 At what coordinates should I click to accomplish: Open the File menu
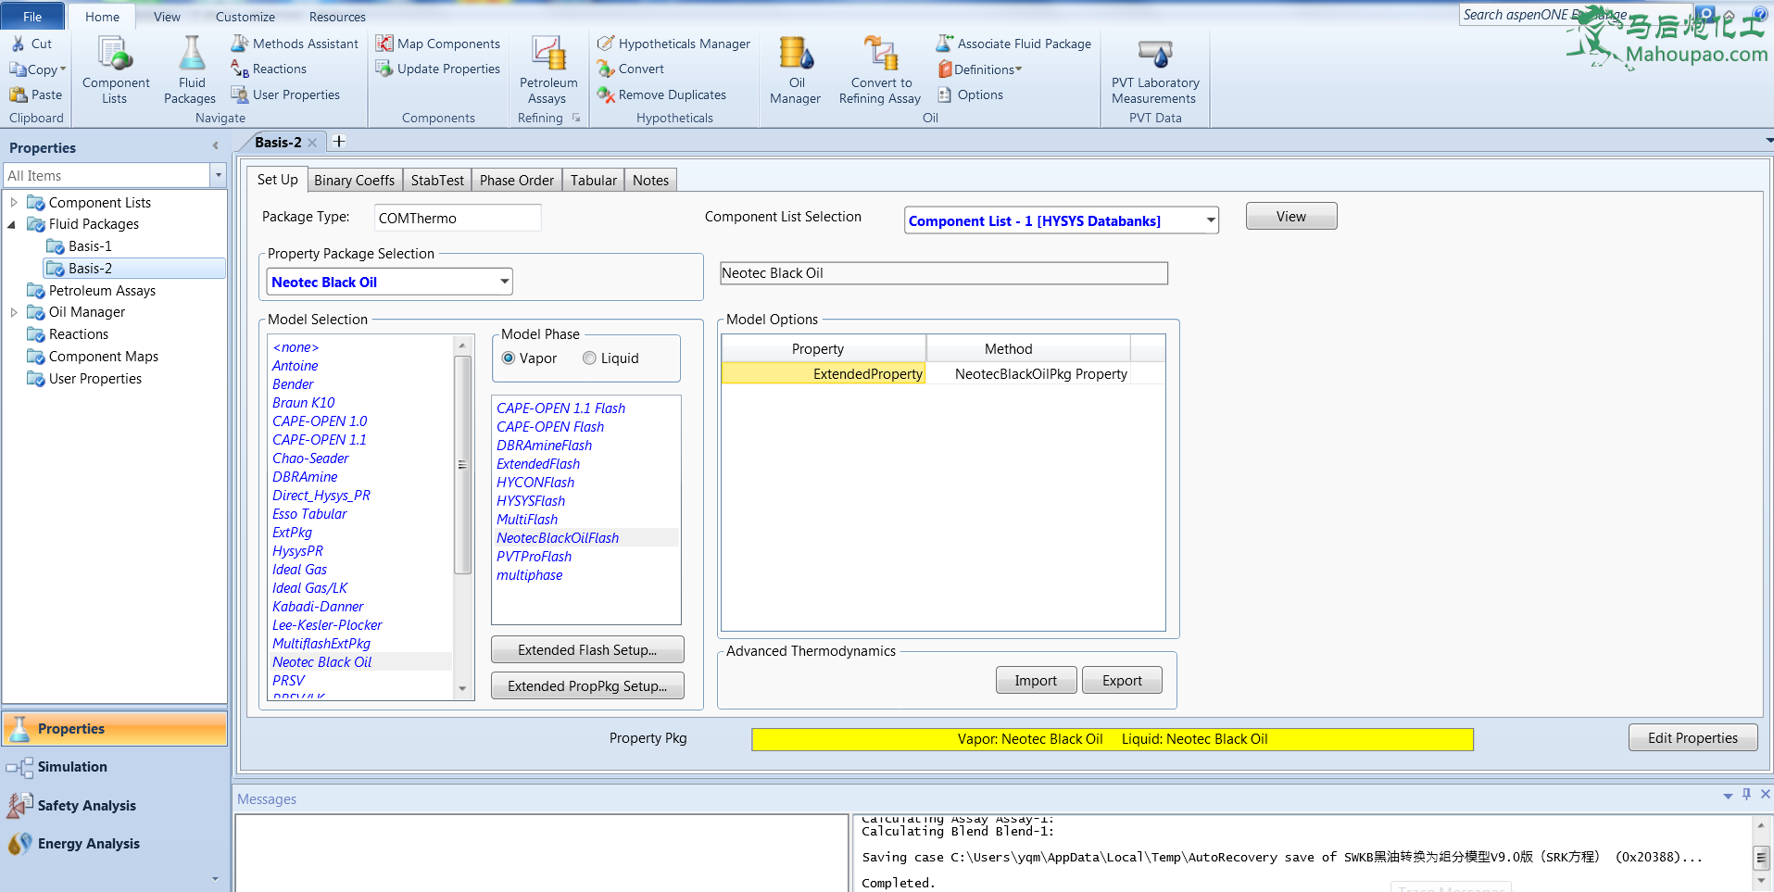(x=32, y=17)
